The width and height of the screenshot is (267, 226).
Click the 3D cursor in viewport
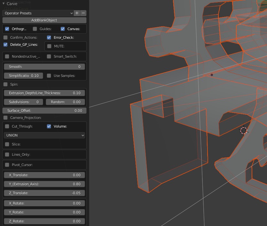pos(244,130)
